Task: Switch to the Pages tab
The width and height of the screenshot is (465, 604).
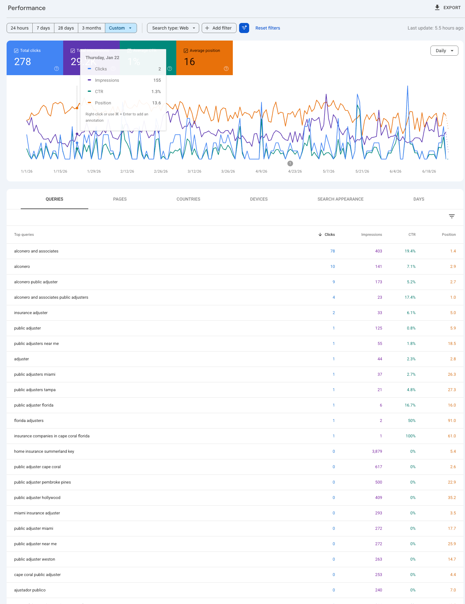Action: 120,199
